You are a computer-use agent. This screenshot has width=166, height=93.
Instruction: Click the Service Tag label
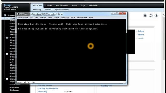coord(42,92)
